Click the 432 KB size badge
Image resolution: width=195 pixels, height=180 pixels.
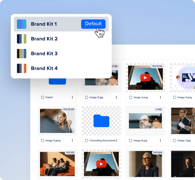click(x=70, y=153)
